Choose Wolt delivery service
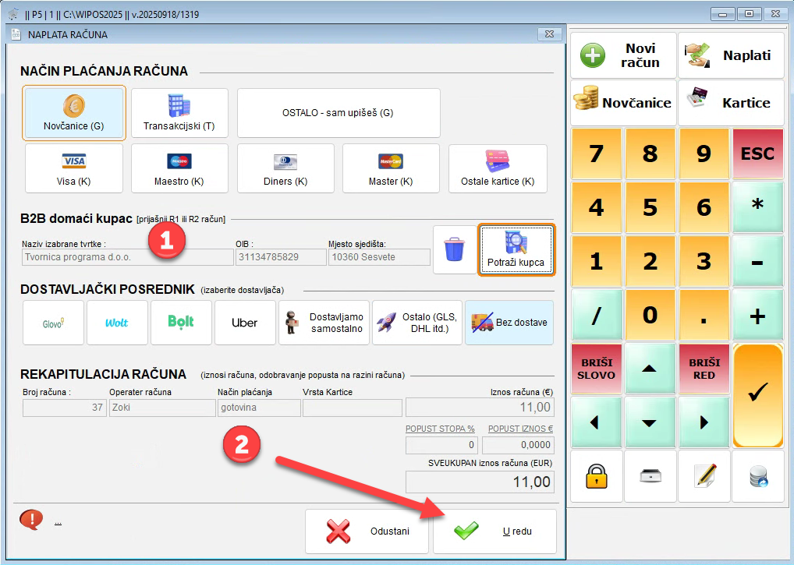794x565 pixels. pos(117,323)
